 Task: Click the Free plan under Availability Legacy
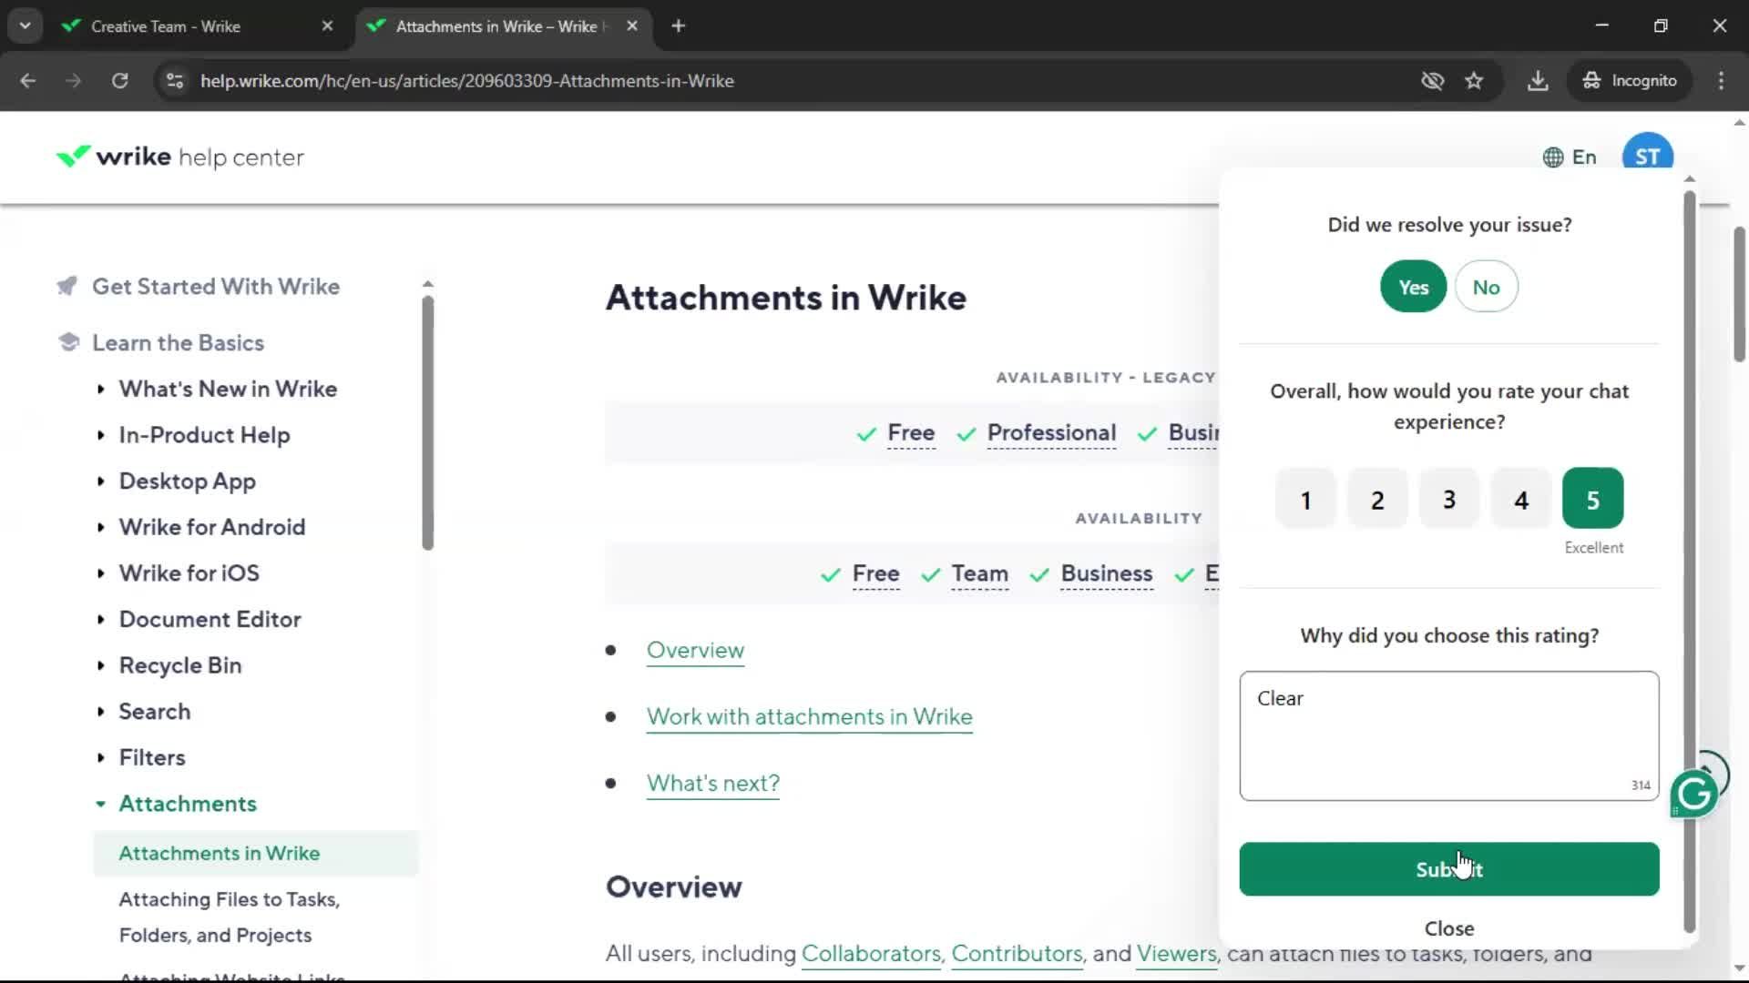click(x=911, y=433)
